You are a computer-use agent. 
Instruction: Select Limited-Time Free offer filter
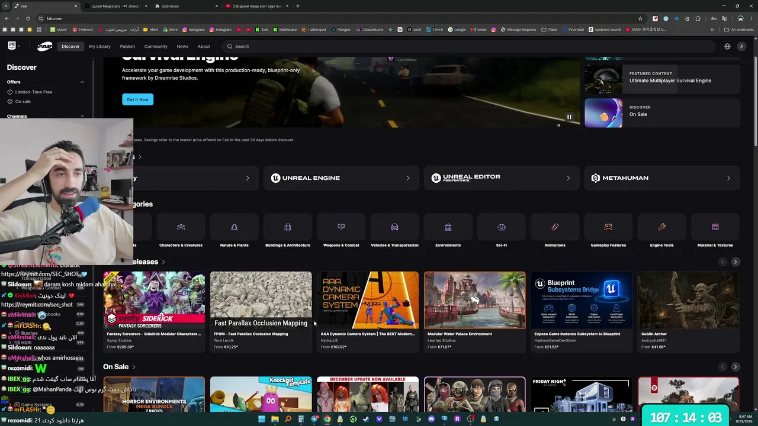pos(30,92)
